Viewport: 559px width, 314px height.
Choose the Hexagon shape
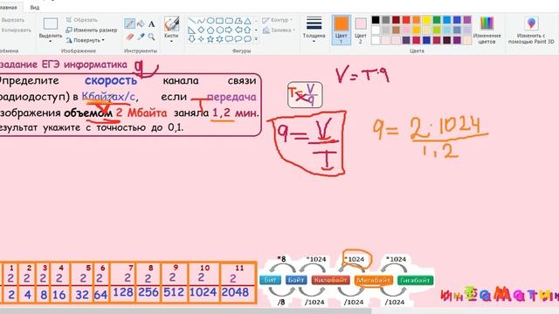tap(219, 31)
